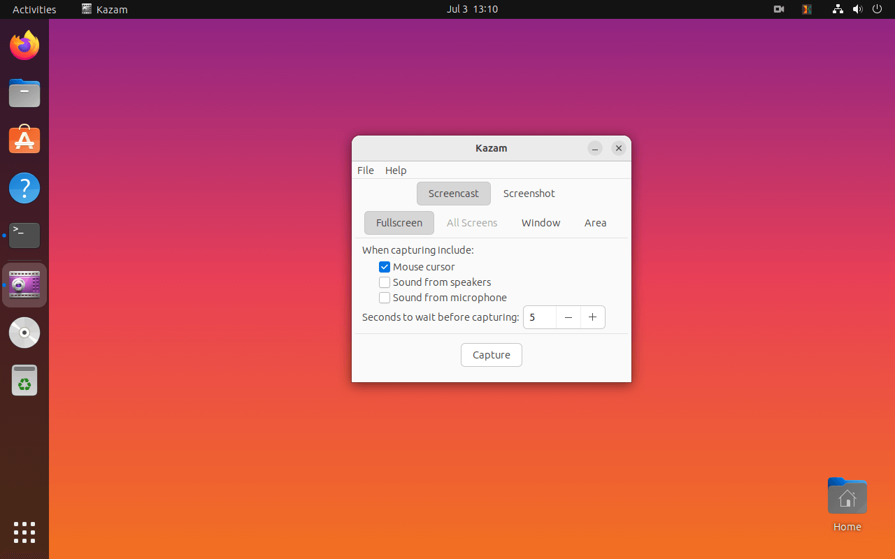
Task: Click the Capture button
Action: (x=492, y=355)
